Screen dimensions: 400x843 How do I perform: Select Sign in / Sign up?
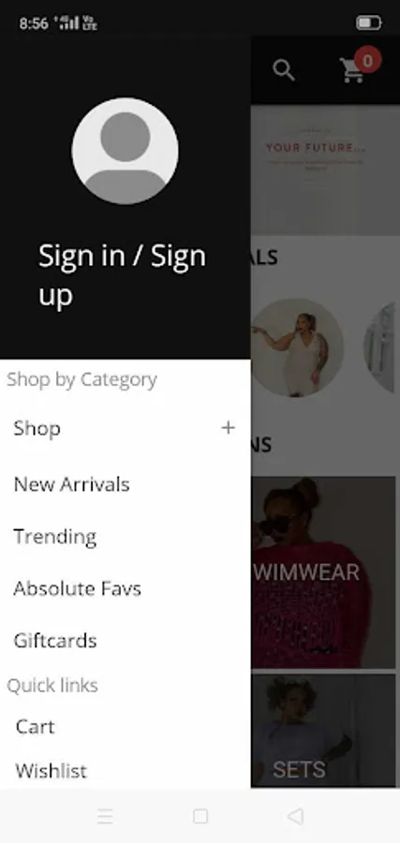pos(122,275)
